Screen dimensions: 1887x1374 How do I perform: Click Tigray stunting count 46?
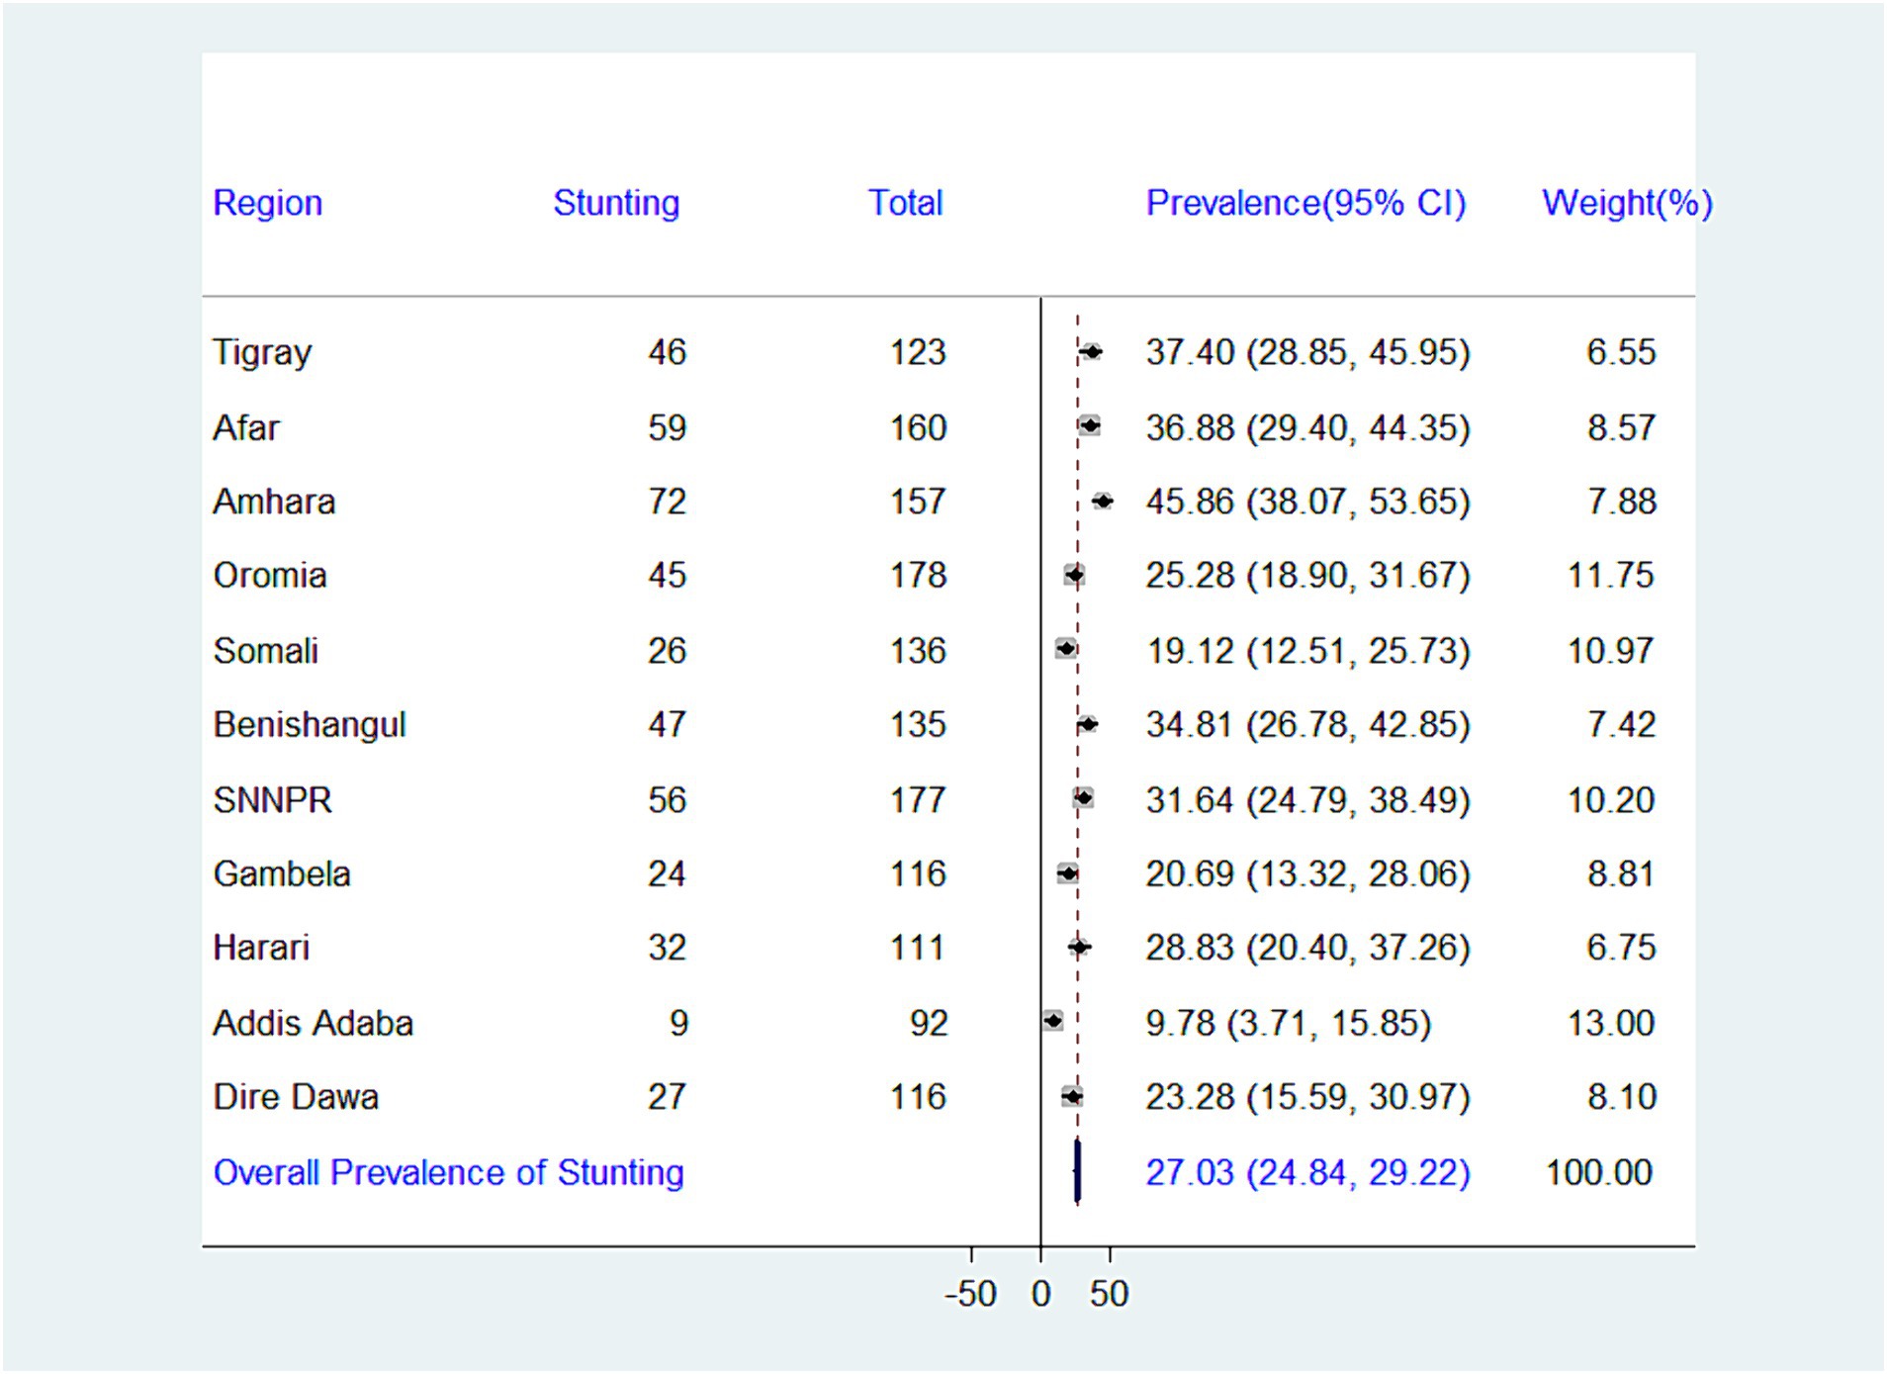click(668, 352)
